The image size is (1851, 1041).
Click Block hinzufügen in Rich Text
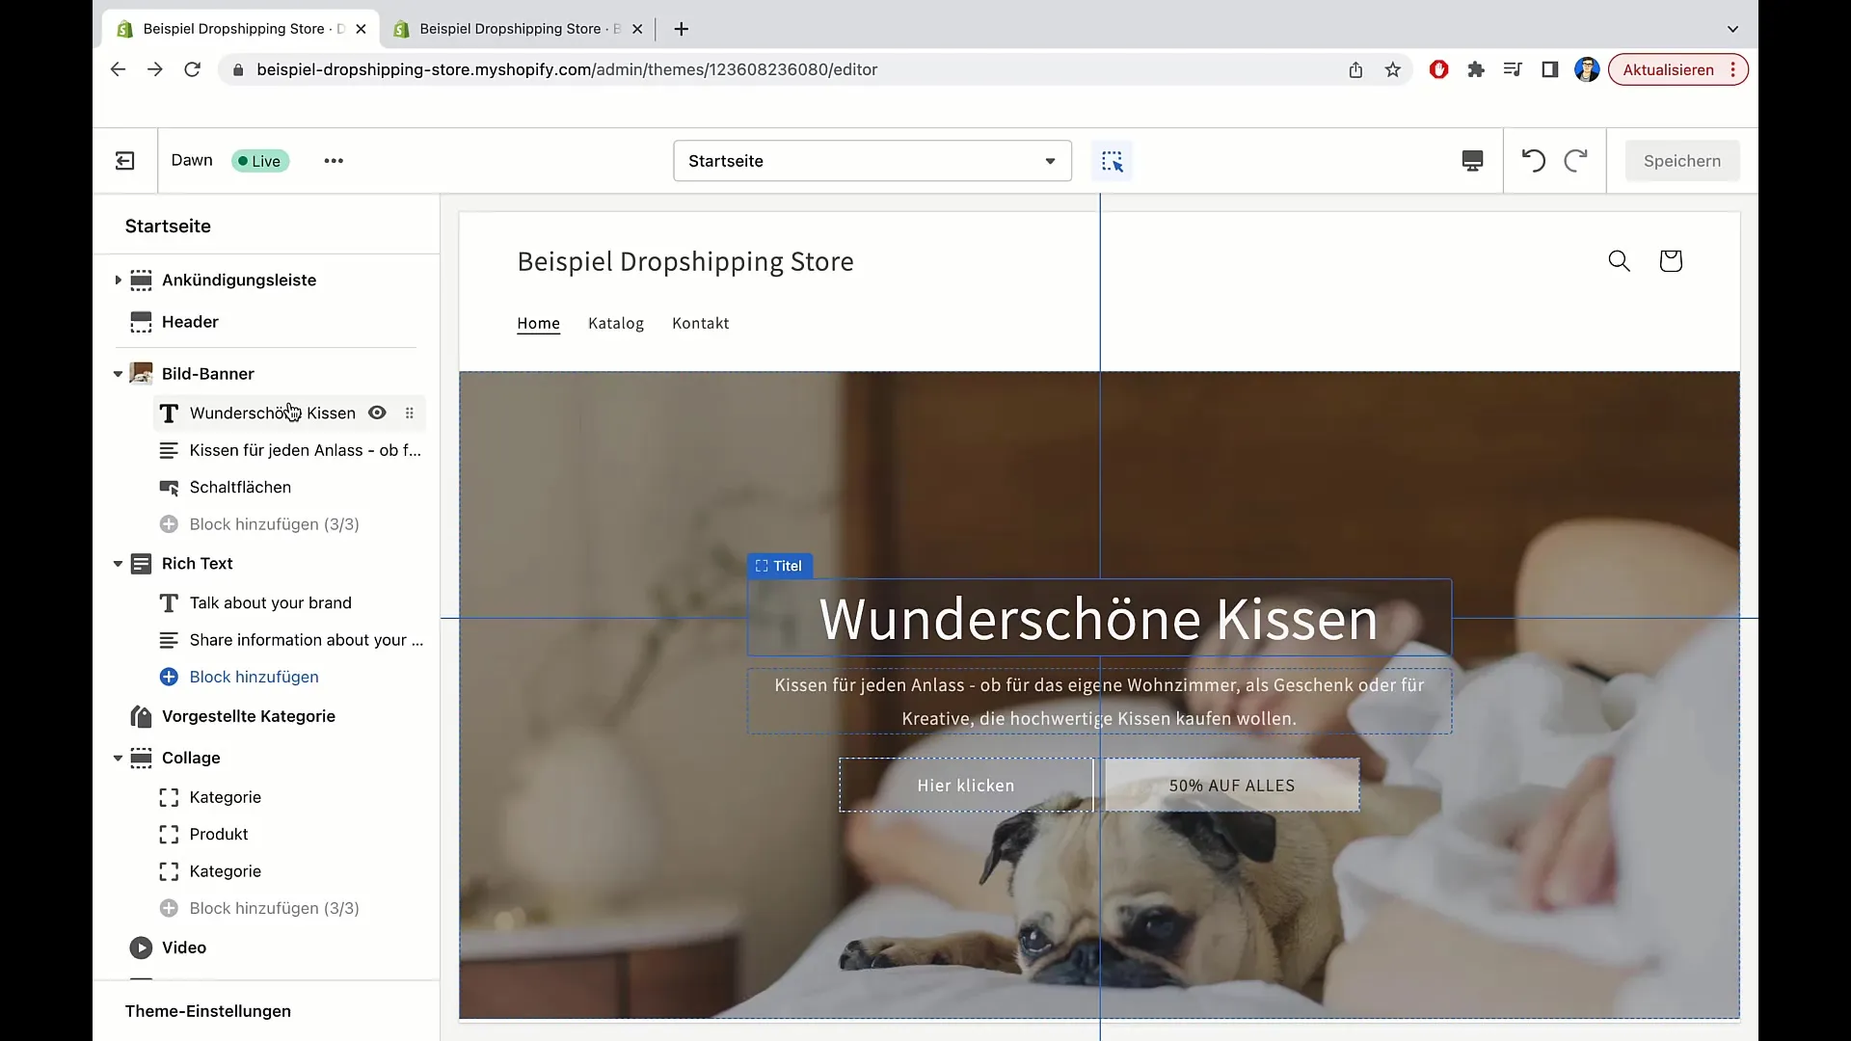255,677
